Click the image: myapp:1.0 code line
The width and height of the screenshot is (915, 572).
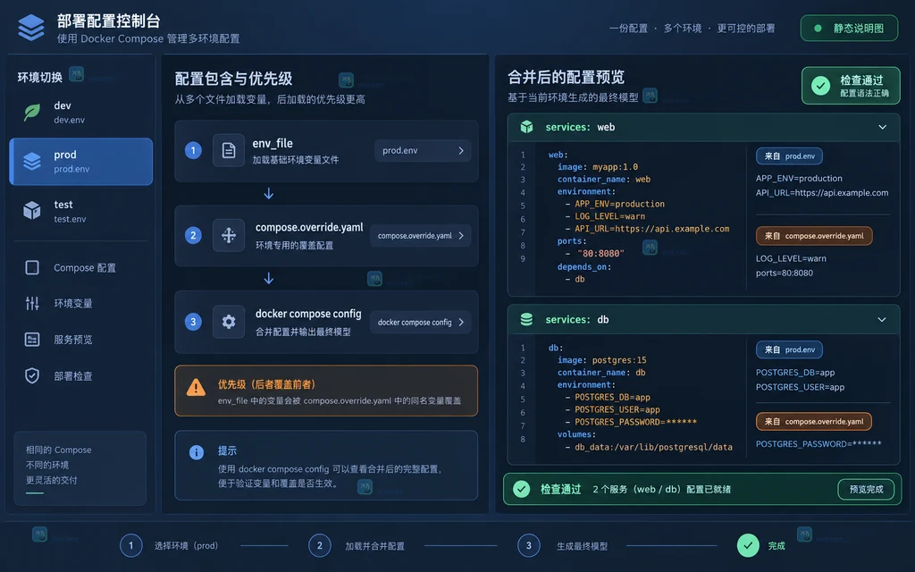point(598,167)
